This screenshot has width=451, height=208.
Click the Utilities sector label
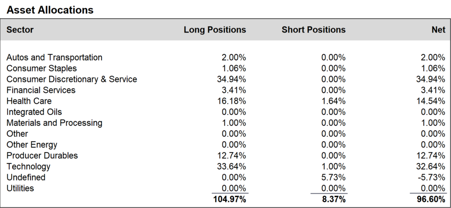[x=20, y=189]
